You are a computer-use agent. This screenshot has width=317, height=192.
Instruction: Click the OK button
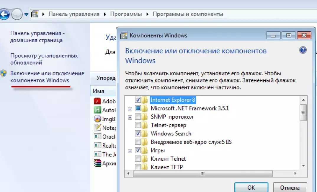(x=251, y=188)
